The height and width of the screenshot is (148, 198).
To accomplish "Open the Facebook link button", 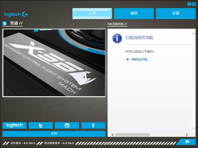I will 93,125.
